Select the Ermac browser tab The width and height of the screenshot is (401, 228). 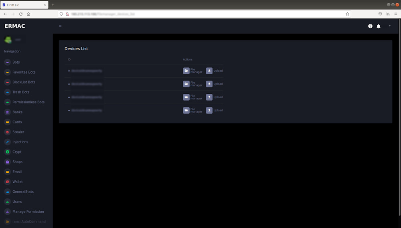click(24, 5)
